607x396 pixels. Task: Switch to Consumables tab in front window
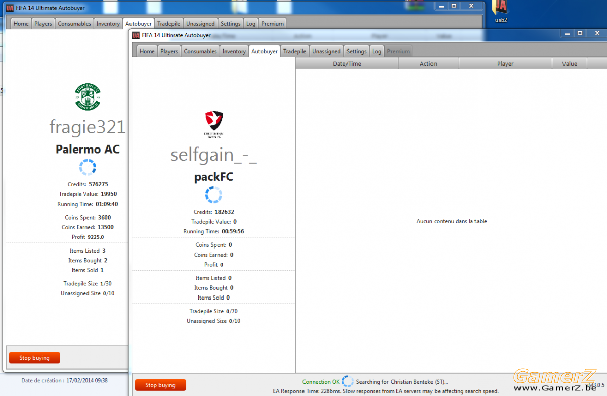coord(200,51)
